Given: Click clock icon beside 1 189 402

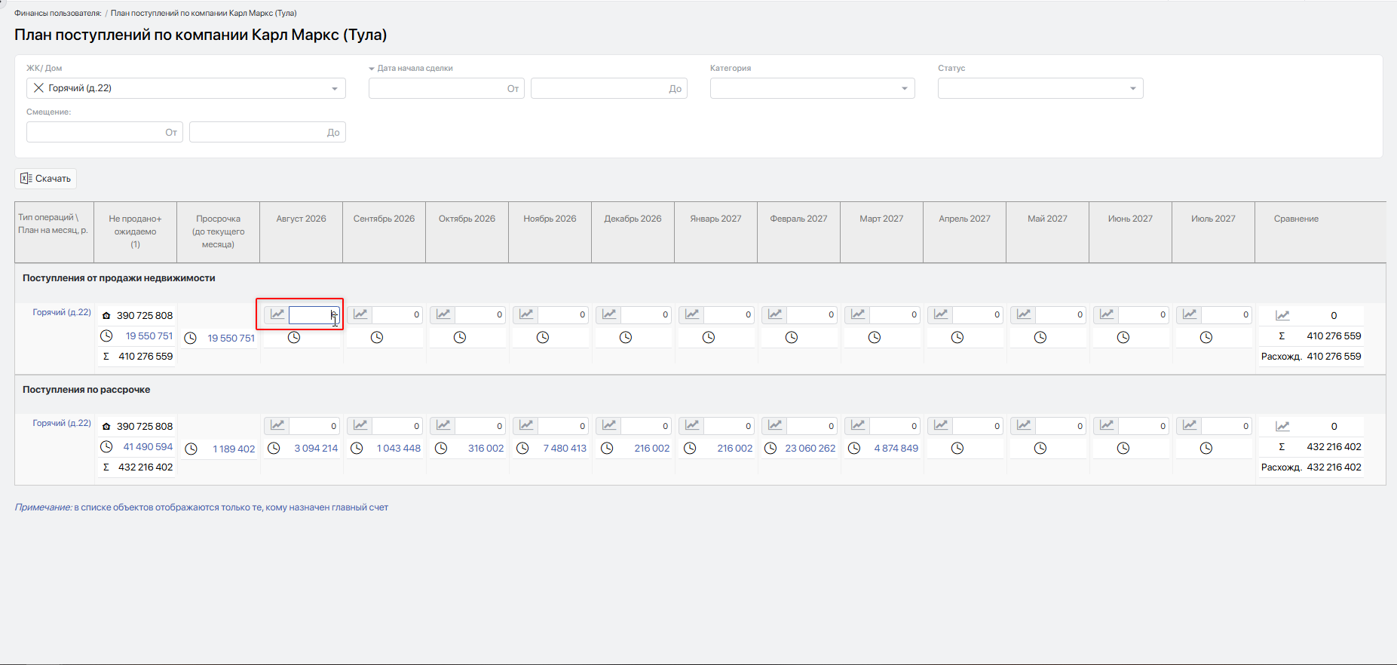Looking at the screenshot, I should (191, 449).
